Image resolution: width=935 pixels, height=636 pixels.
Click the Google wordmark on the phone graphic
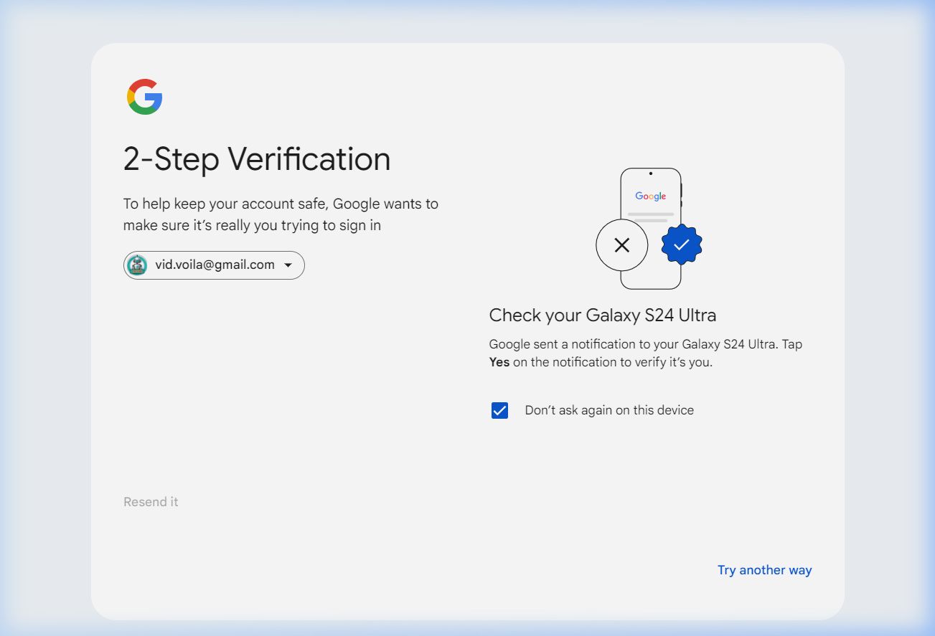(x=650, y=196)
